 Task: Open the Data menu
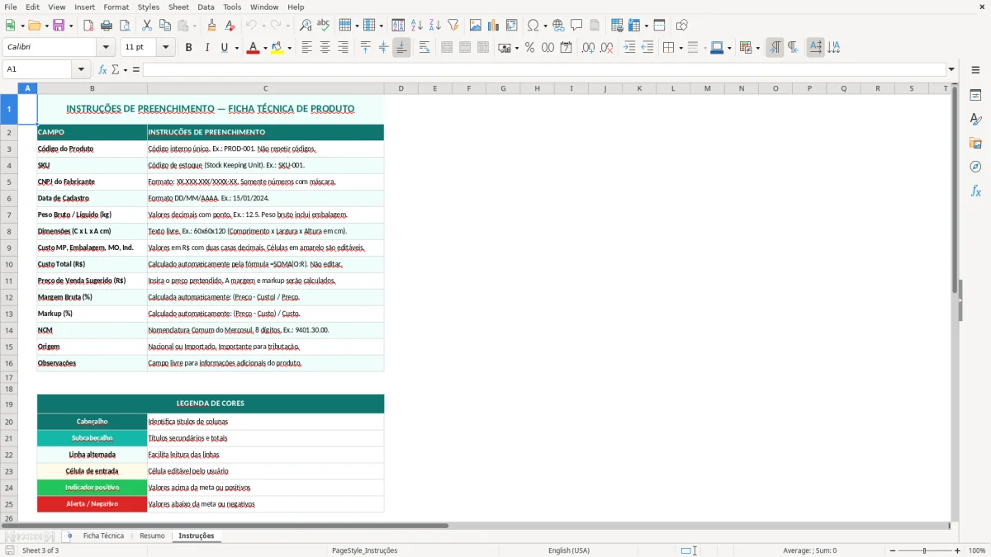(206, 7)
